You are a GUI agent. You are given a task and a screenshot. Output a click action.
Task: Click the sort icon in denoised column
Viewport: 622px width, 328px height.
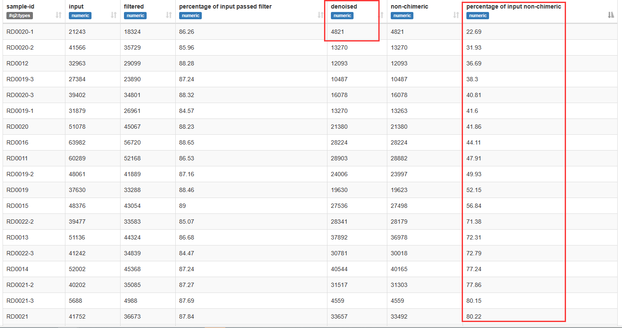(x=382, y=15)
